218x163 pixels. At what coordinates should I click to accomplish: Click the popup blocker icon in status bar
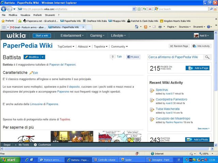[x=137, y=153]
